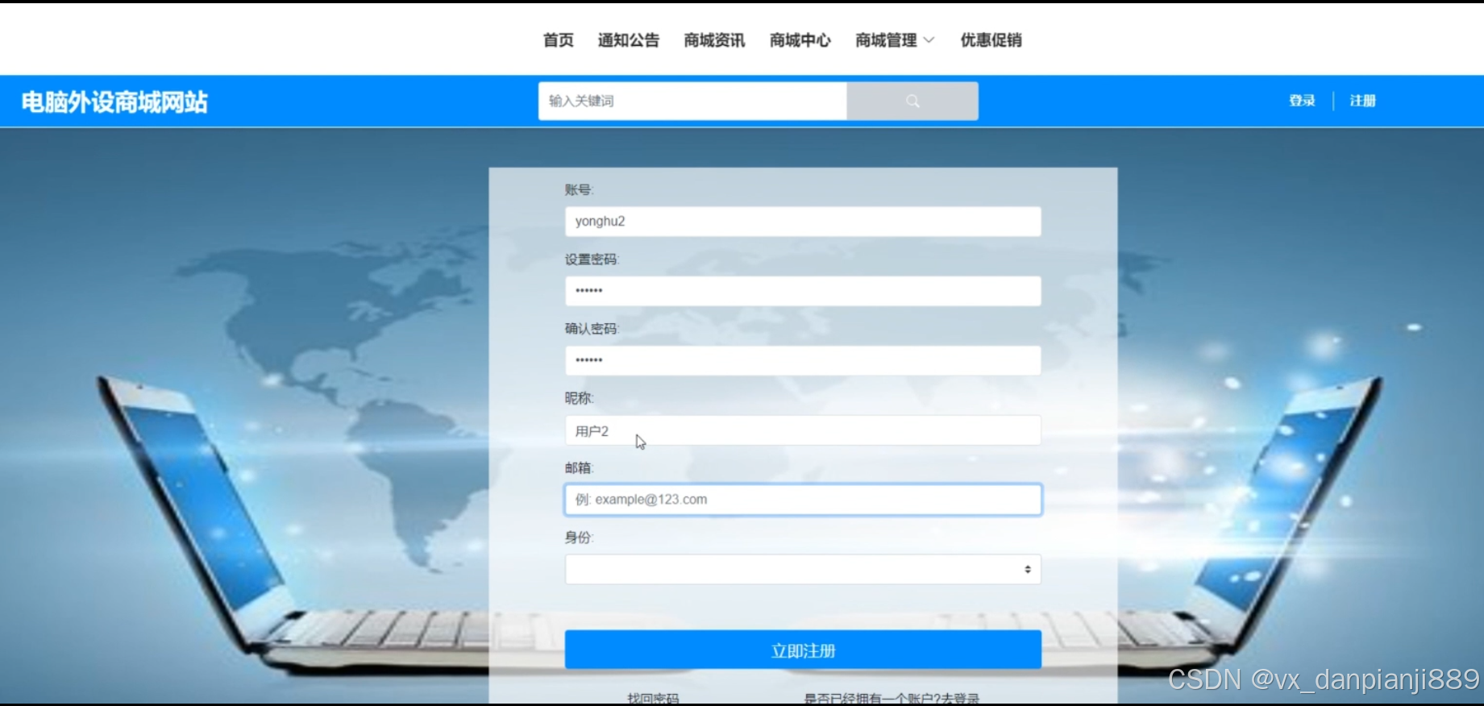Click the 确认密码 password field

(803, 360)
